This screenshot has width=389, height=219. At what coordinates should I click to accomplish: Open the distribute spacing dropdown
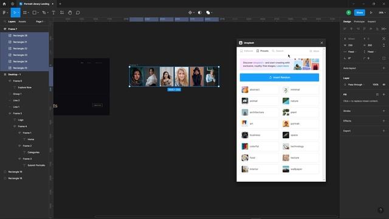pyautogui.click(x=384, y=29)
